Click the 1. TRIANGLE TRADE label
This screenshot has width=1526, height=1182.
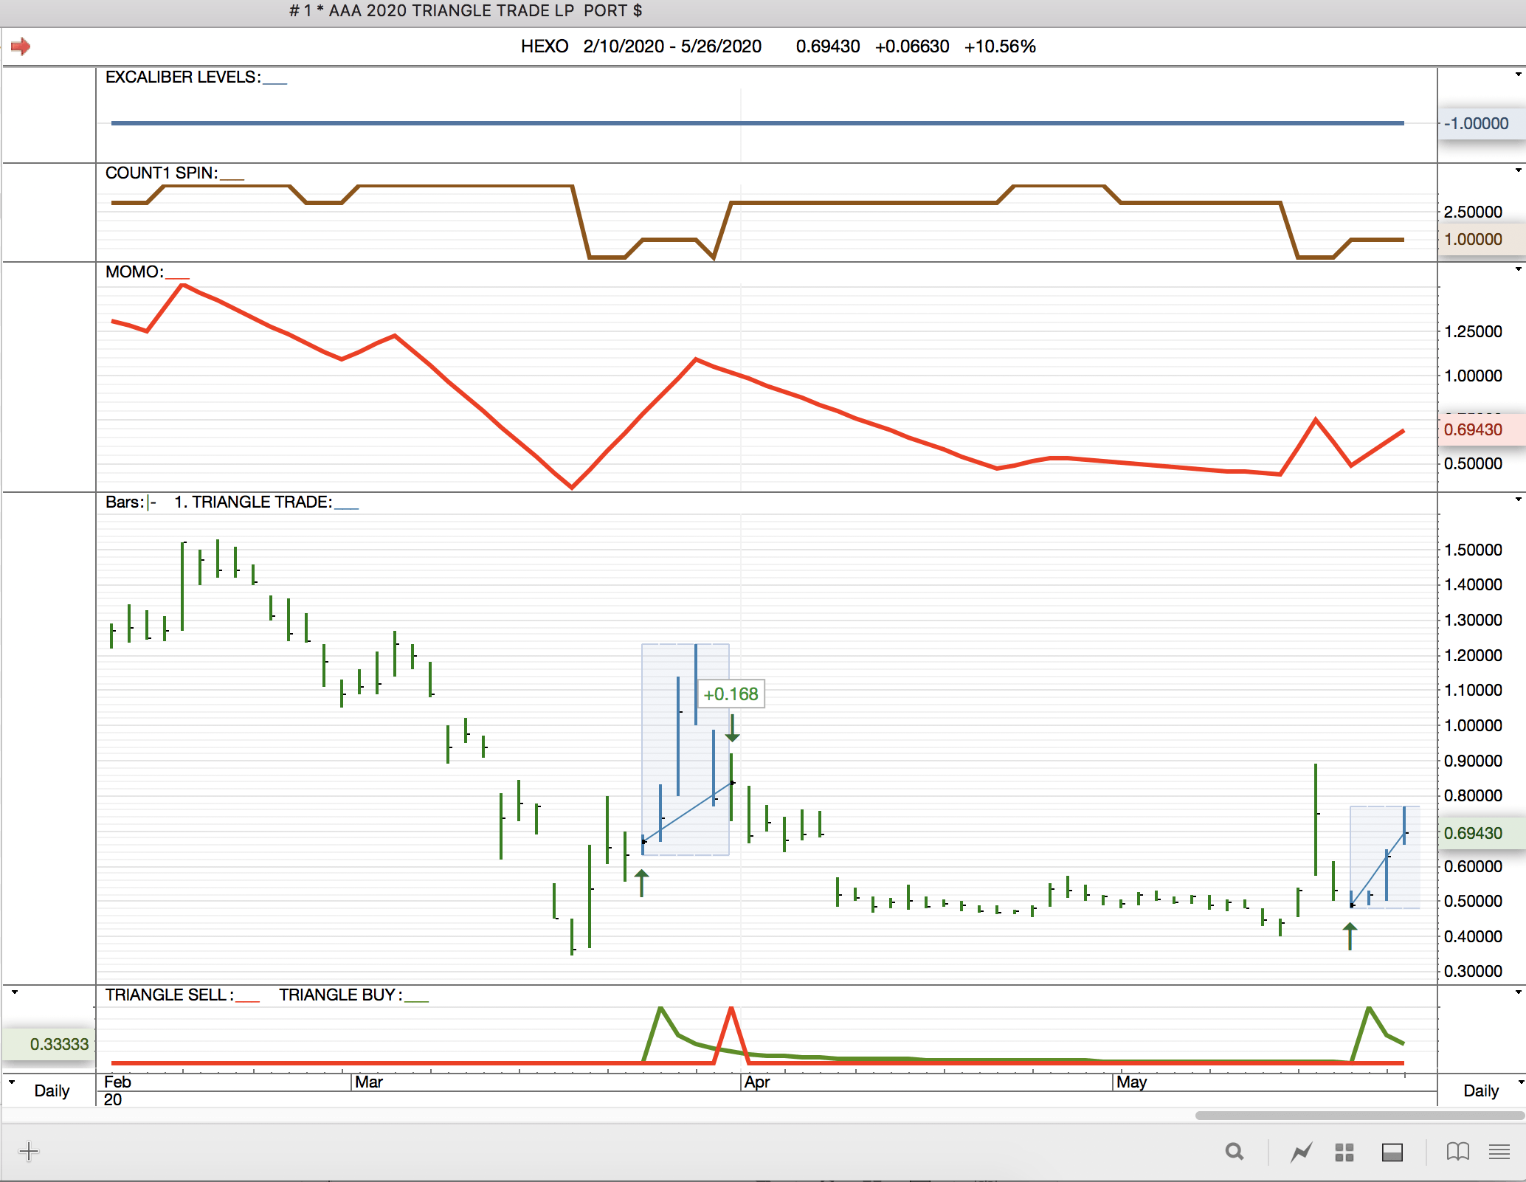[x=253, y=502]
